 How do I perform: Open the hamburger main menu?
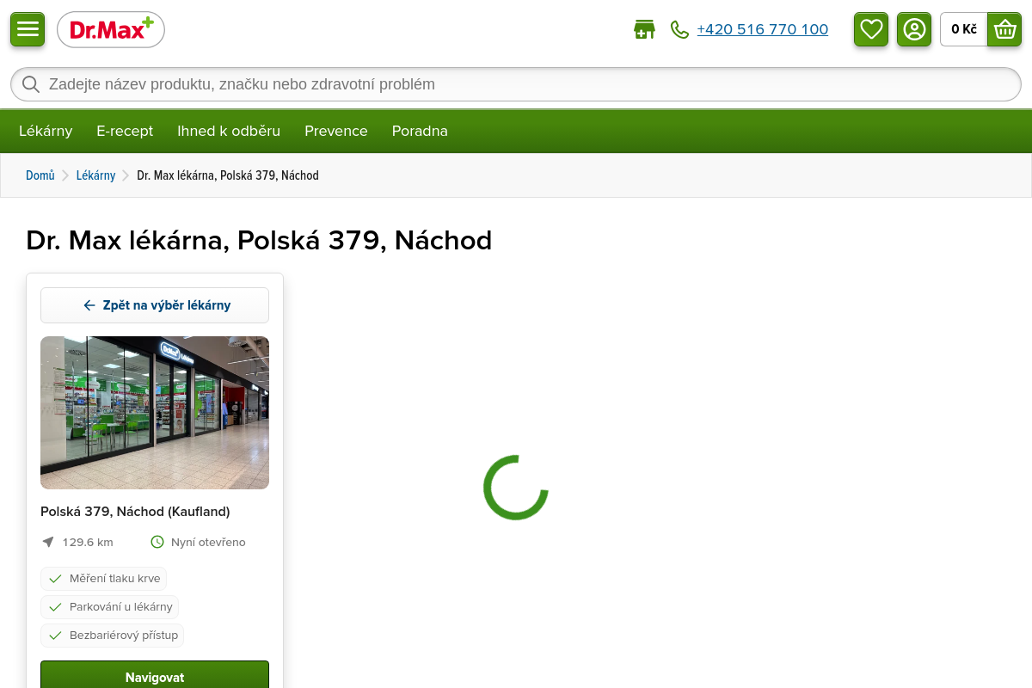28,29
